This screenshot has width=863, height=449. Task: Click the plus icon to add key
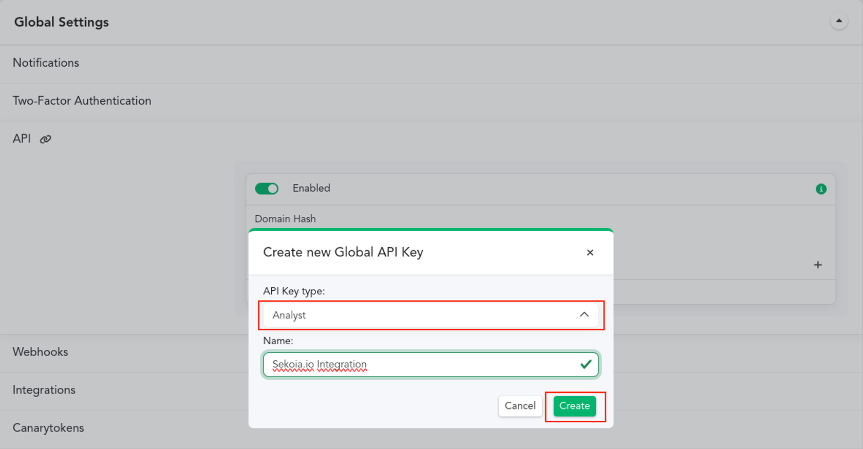[818, 265]
